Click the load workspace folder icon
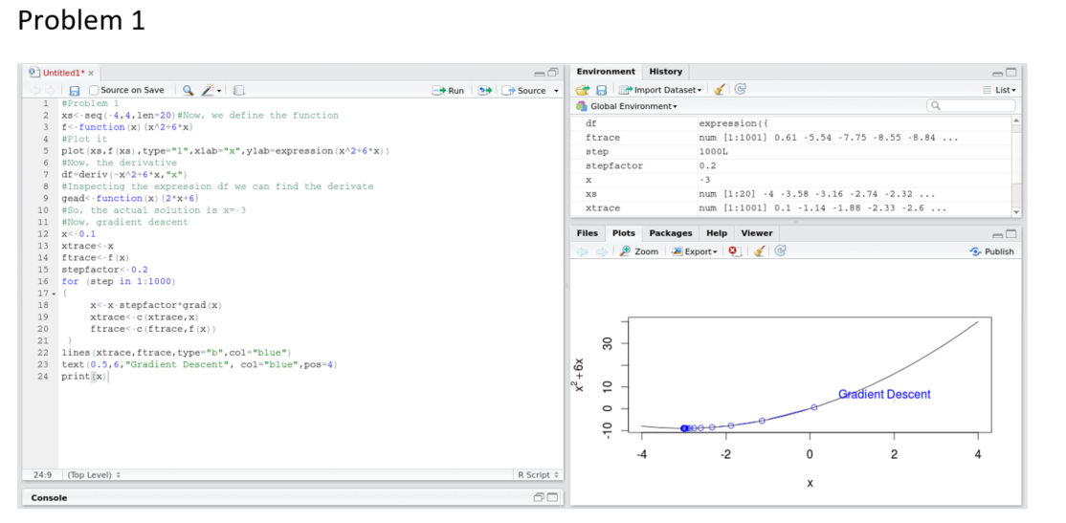The height and width of the screenshot is (523, 1066). (x=582, y=90)
